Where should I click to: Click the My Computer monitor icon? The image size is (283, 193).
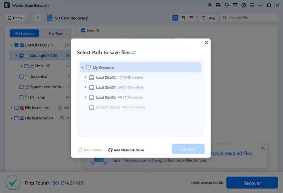point(89,68)
